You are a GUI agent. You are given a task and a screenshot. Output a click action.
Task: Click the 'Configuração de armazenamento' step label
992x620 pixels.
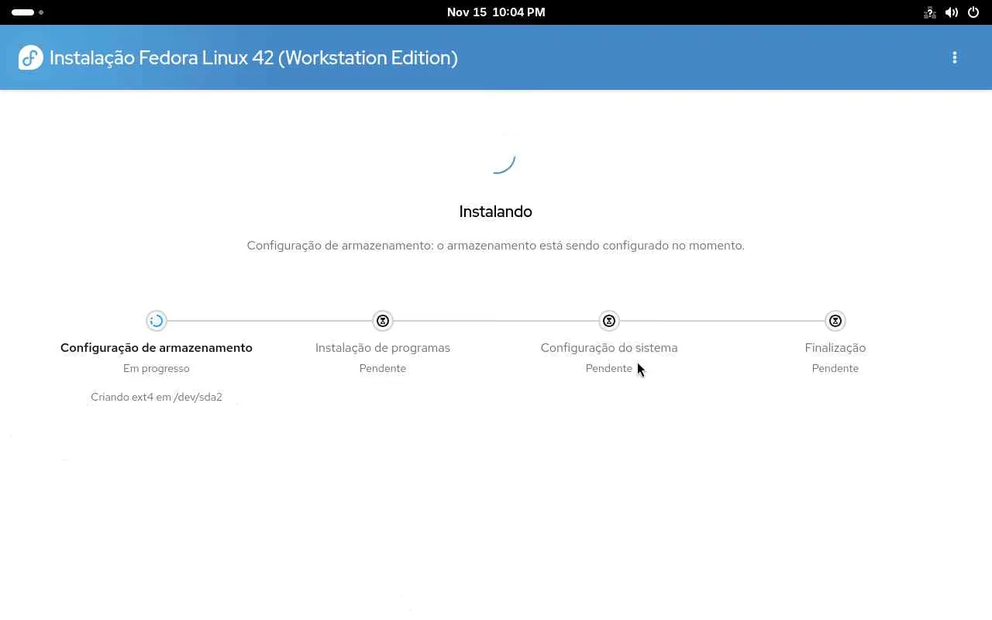tap(157, 348)
